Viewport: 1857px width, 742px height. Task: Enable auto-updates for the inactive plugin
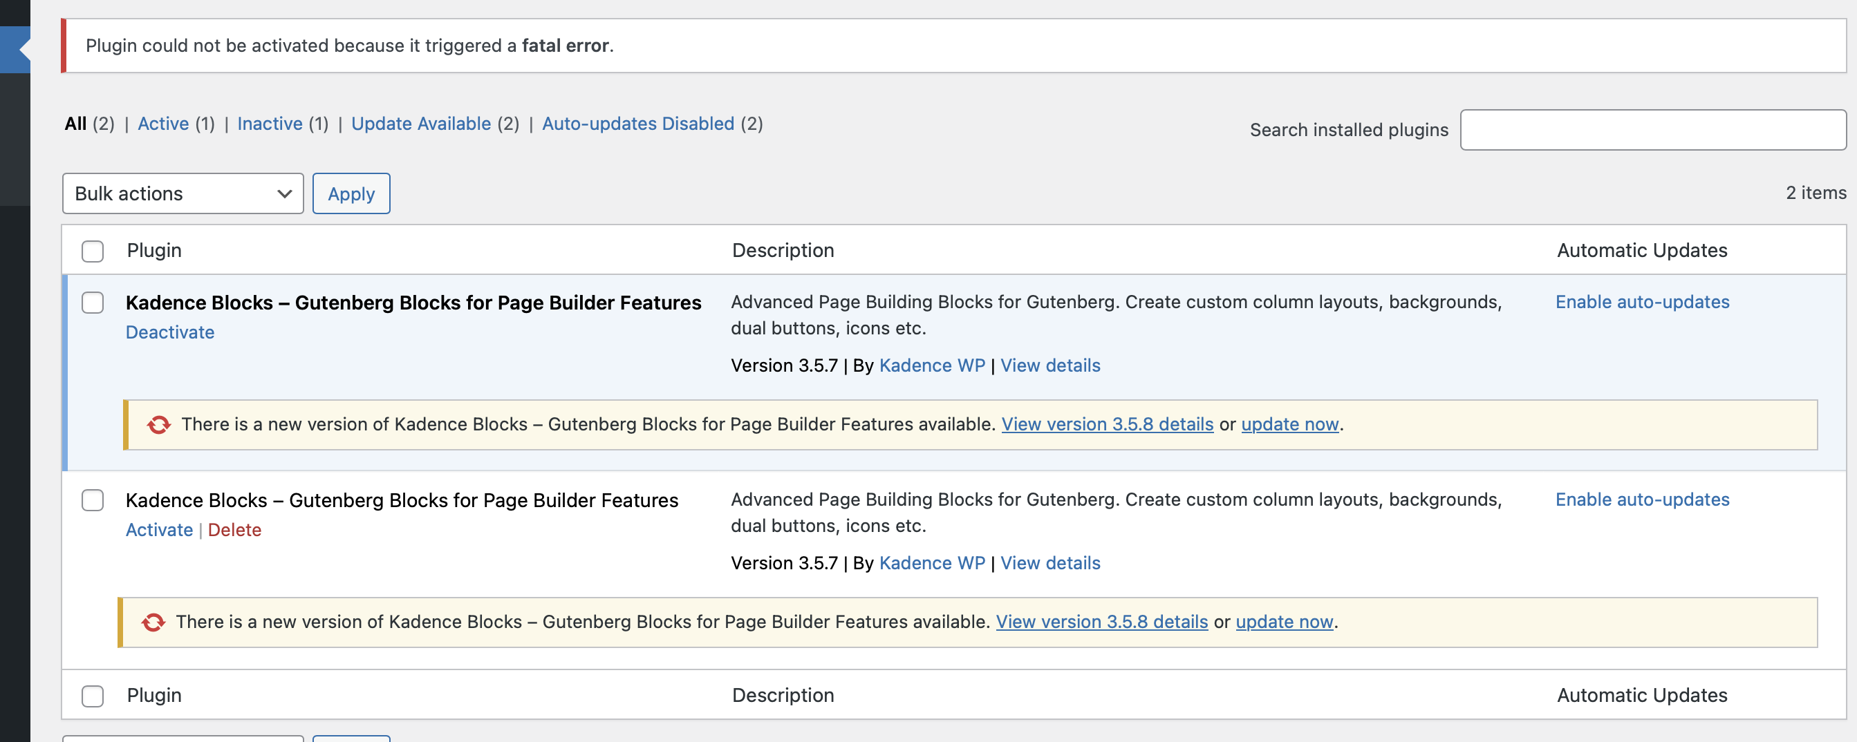(x=1642, y=500)
